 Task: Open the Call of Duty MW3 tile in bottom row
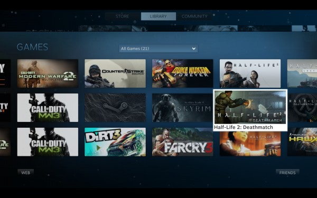48,142
